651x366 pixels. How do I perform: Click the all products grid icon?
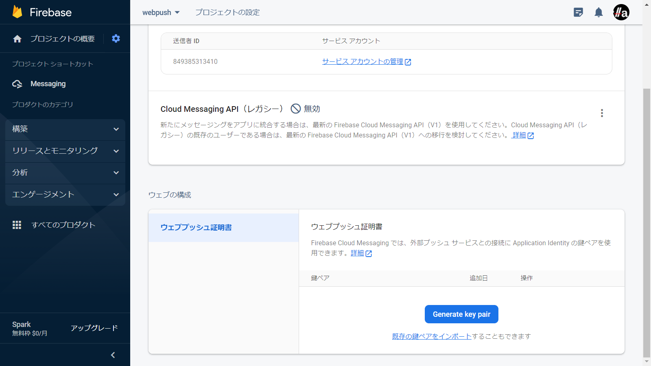17,225
